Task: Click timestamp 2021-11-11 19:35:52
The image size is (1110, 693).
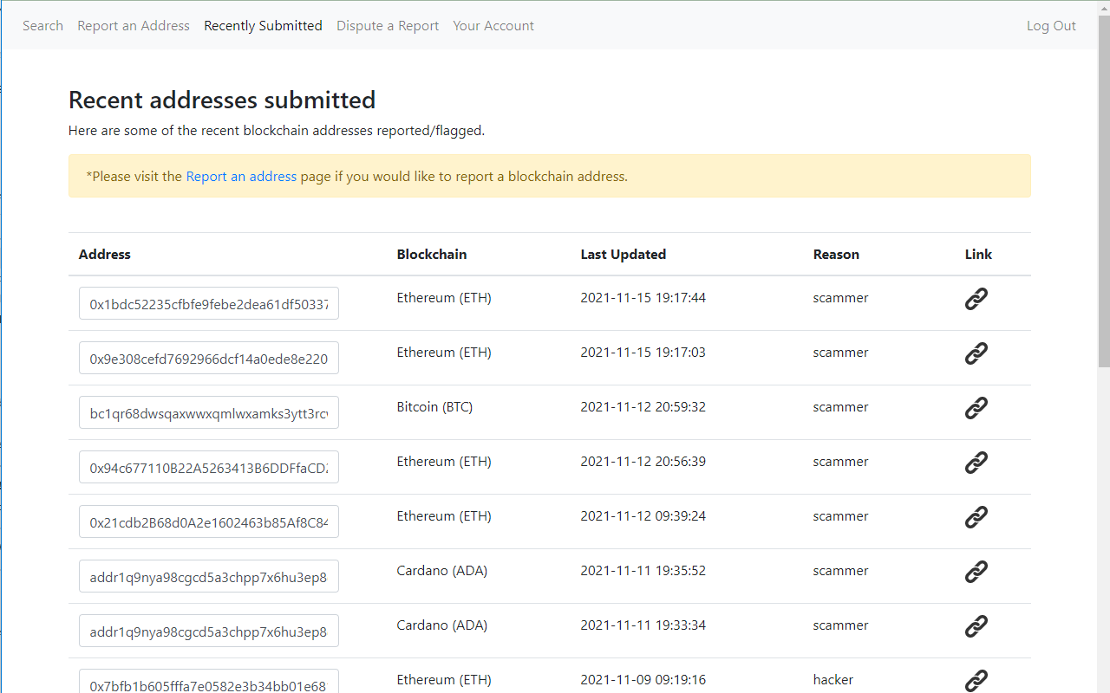Action: point(643,571)
